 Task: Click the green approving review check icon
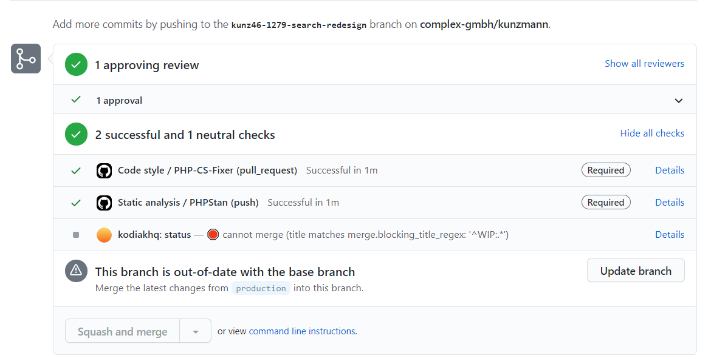76,64
